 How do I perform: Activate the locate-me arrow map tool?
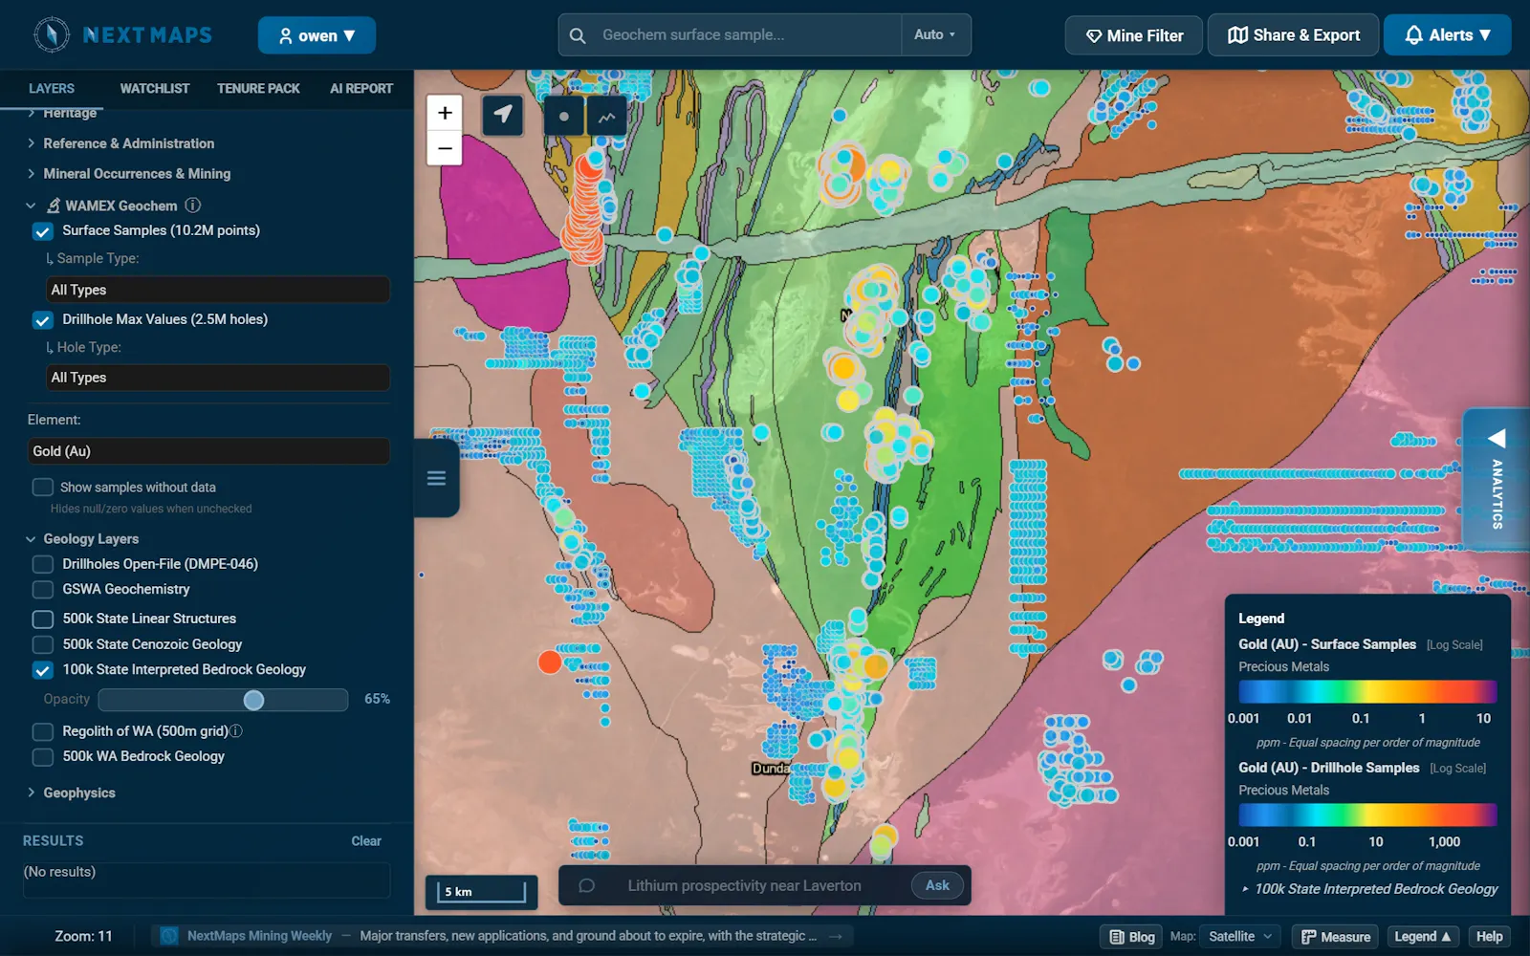502,116
